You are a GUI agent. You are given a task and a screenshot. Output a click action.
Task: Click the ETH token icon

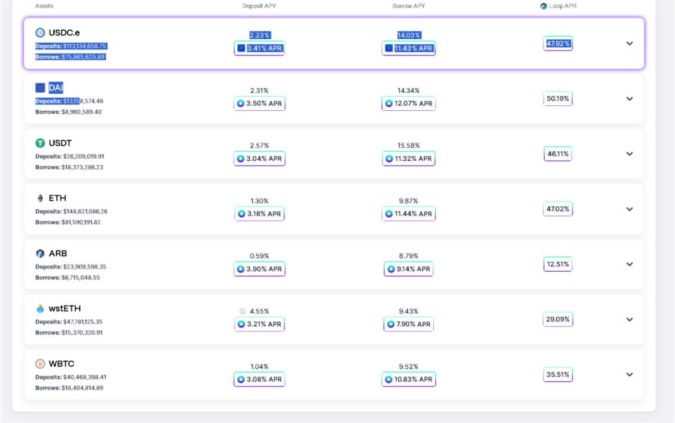click(40, 199)
